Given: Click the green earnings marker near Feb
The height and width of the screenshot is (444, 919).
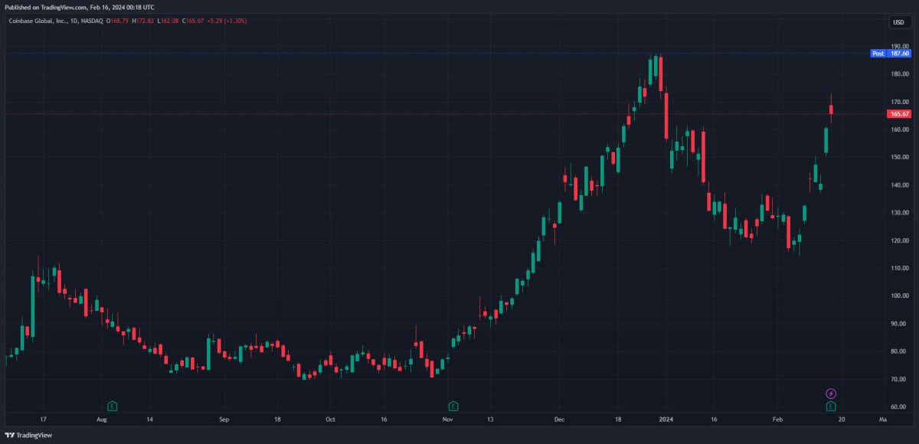Looking at the screenshot, I should point(831,406).
